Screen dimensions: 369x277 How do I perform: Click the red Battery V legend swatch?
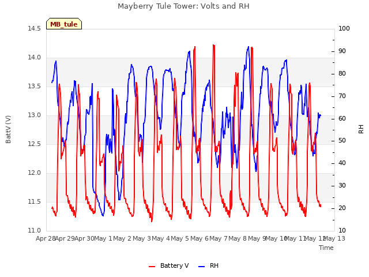pyautogui.click(x=152, y=266)
